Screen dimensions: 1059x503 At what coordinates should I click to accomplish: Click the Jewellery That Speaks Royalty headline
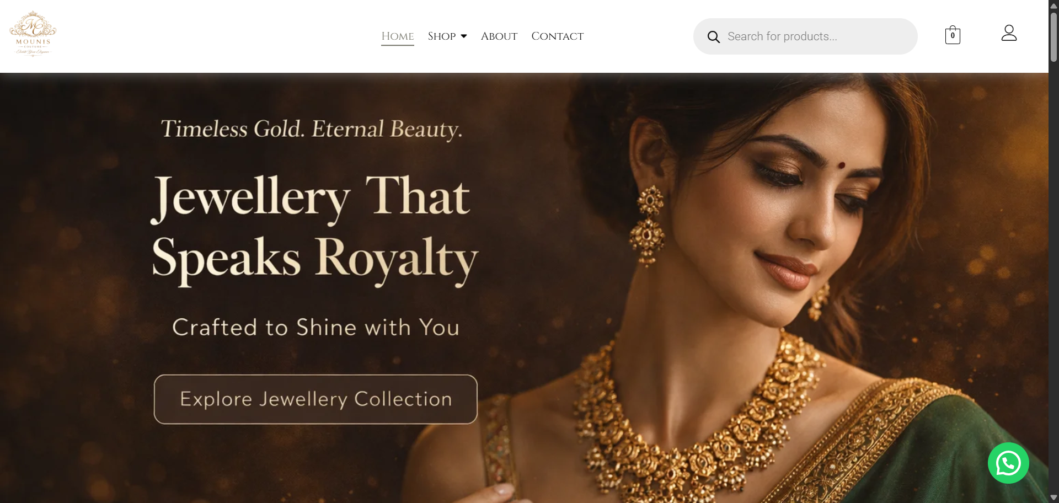click(315, 229)
